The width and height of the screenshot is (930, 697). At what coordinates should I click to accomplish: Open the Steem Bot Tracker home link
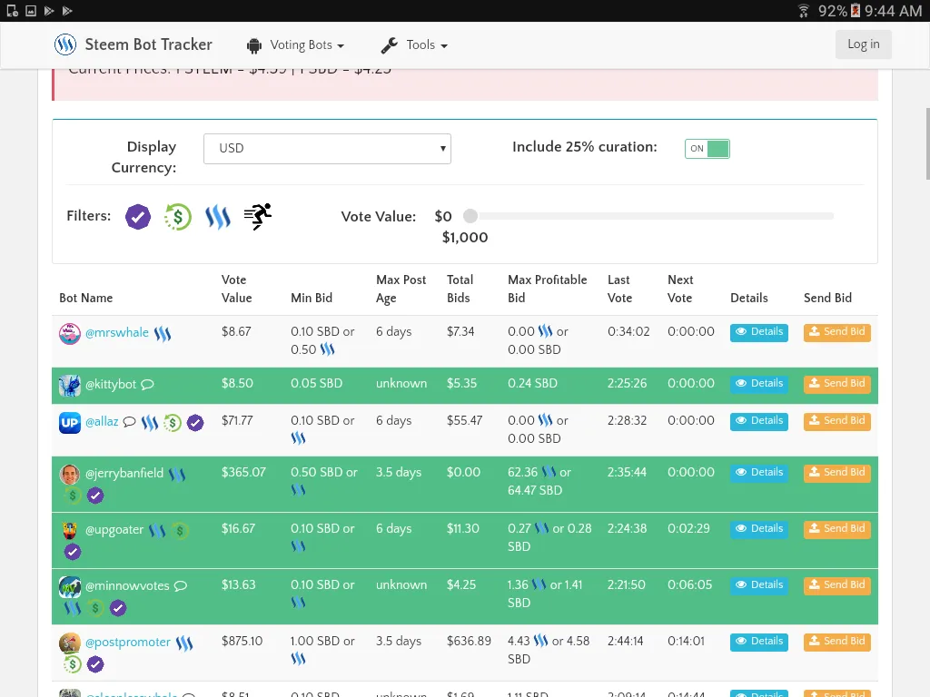[148, 44]
